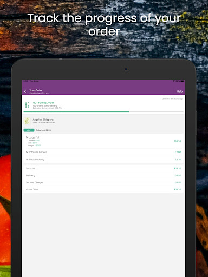Select the Angelo's Chippery restaurant name
208x277 pixels.
coord(43,120)
